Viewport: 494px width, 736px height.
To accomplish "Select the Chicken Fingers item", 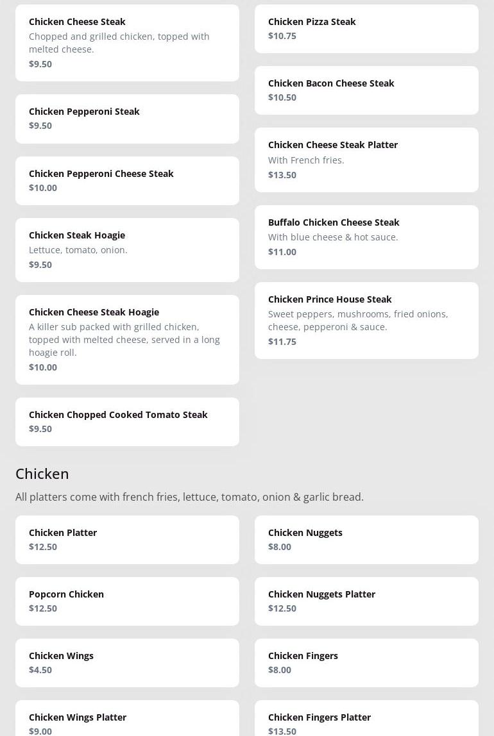I will click(366, 663).
